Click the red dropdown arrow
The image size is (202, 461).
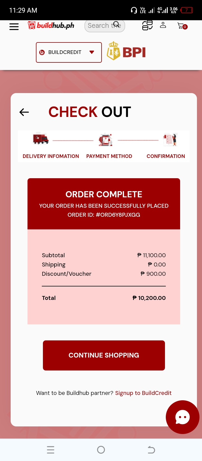pos(92,52)
